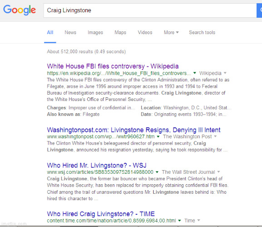Click the About 512,000 results text

click(x=86, y=51)
